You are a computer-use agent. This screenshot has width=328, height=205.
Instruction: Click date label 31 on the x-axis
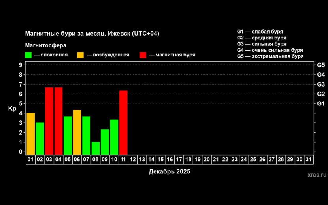click(x=309, y=159)
